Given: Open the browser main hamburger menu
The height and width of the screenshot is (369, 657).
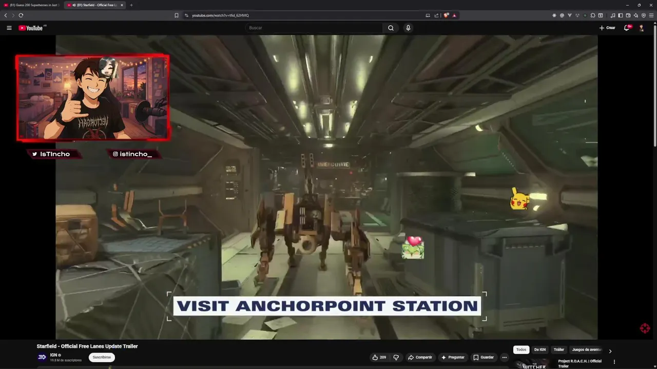Looking at the screenshot, I should pyautogui.click(x=651, y=15).
